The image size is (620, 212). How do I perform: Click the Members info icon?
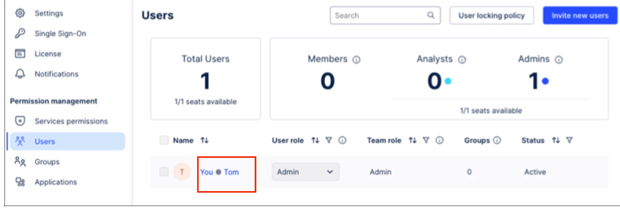[356, 60]
